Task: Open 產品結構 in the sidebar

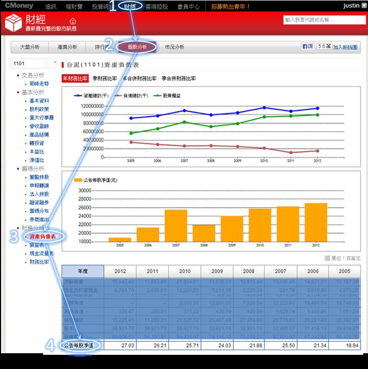Action: coord(39,135)
